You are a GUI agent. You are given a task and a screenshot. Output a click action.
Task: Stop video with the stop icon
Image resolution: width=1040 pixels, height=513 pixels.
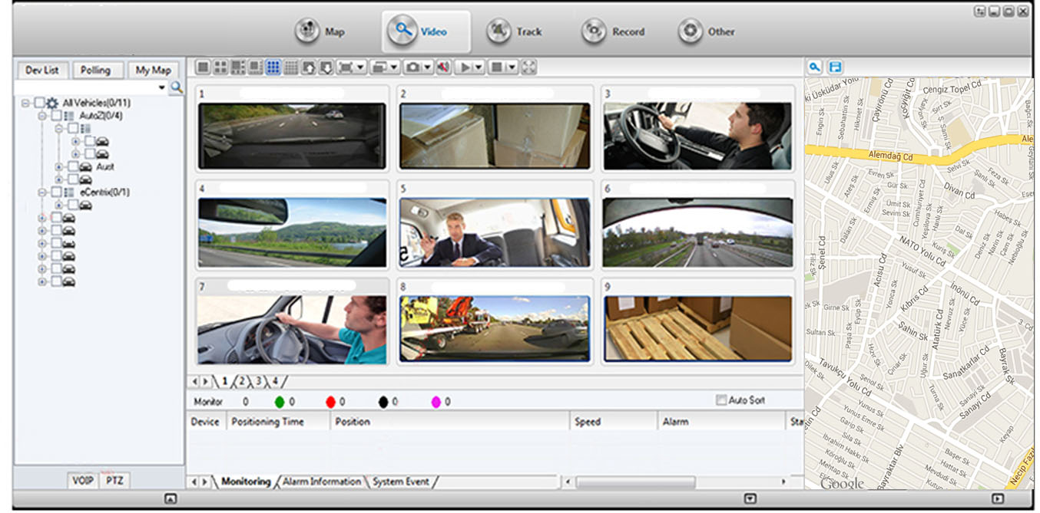coord(497,67)
